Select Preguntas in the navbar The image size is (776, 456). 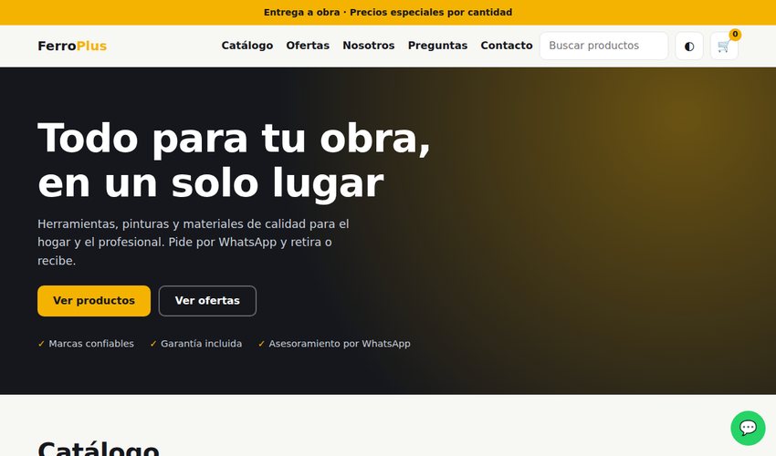(437, 46)
